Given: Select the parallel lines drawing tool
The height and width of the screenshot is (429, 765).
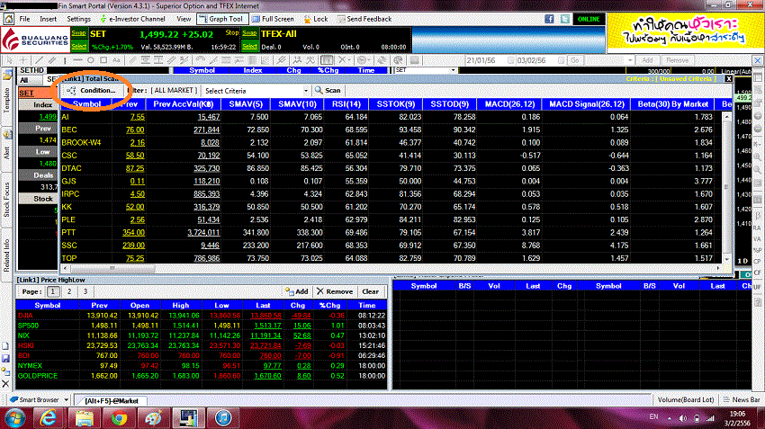Looking at the screenshot, I should 51,60.
